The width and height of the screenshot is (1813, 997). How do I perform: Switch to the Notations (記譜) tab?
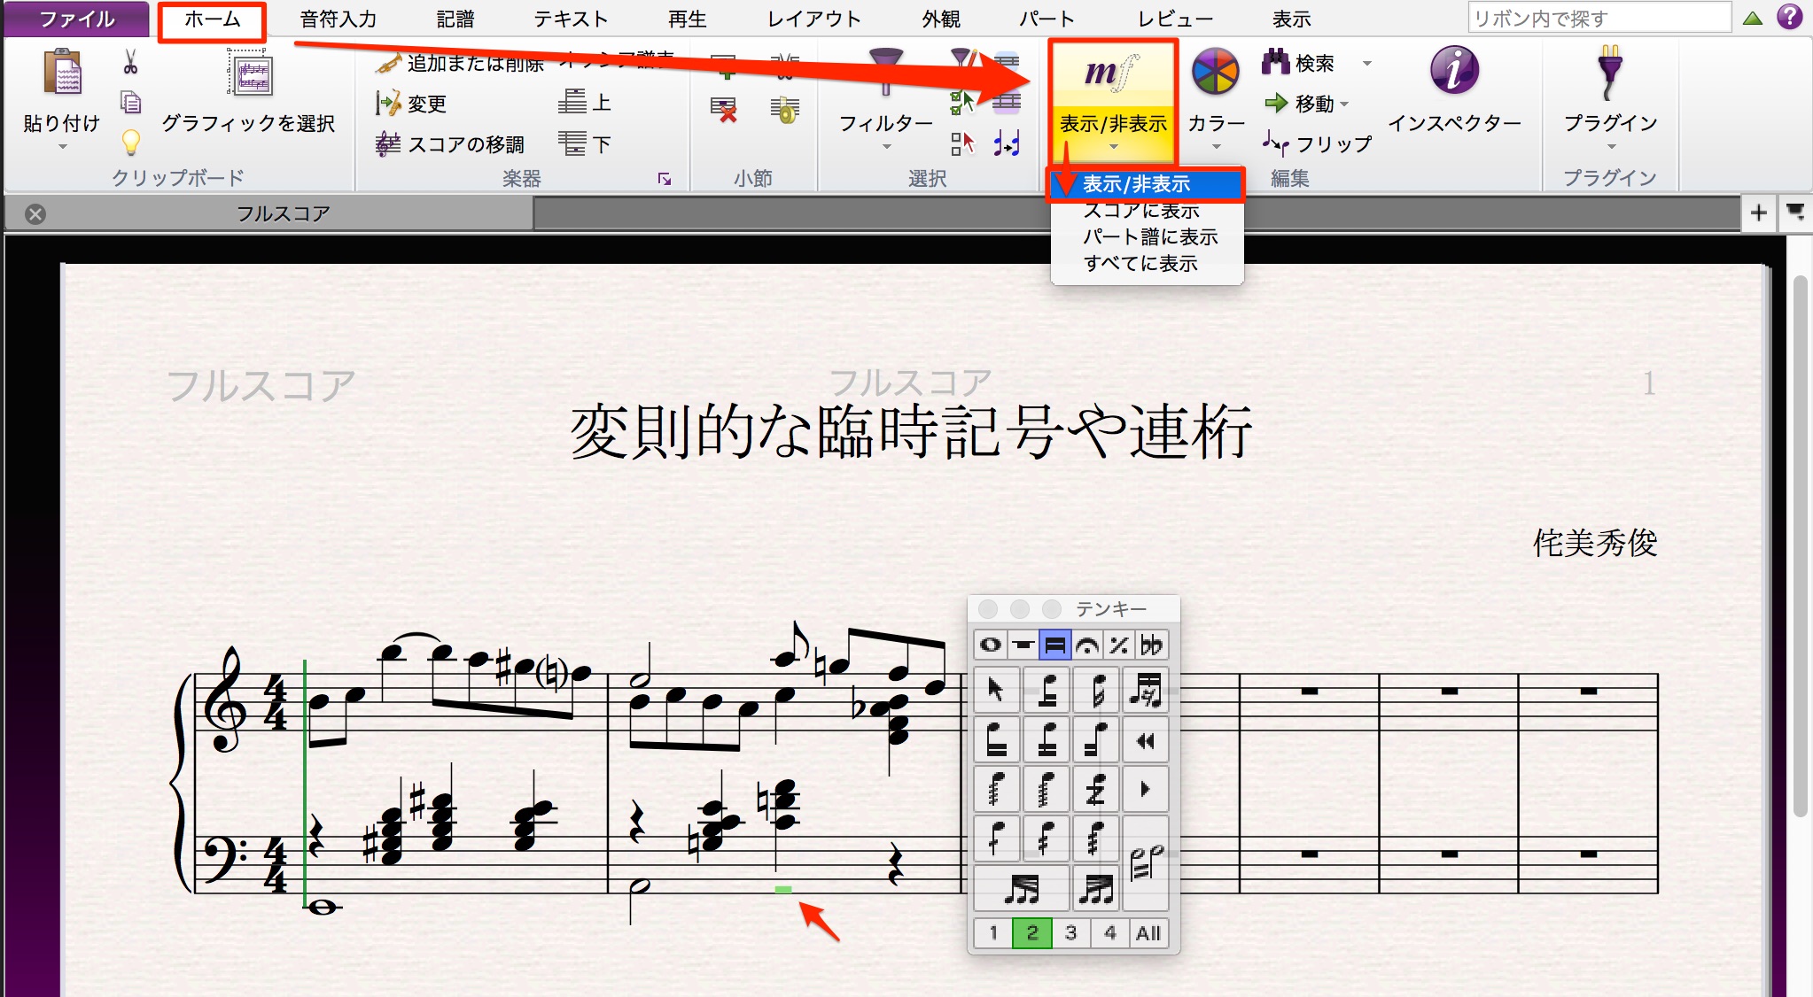tap(455, 19)
